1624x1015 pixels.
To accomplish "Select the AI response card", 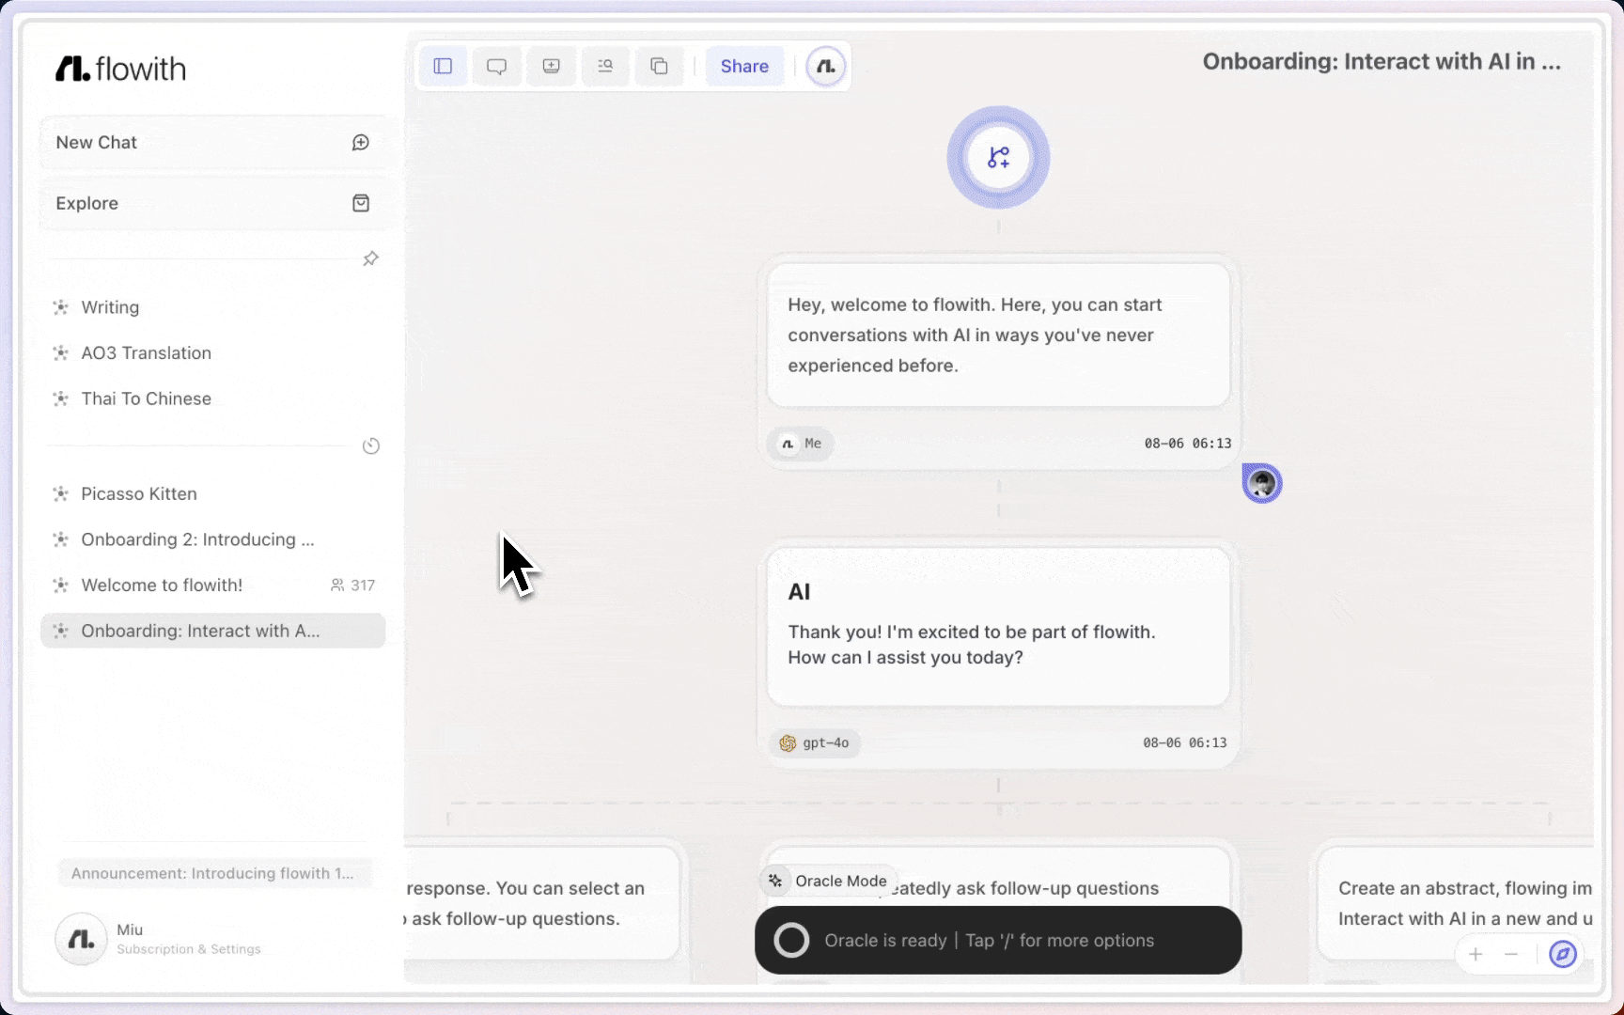I will pyautogui.click(x=998, y=627).
